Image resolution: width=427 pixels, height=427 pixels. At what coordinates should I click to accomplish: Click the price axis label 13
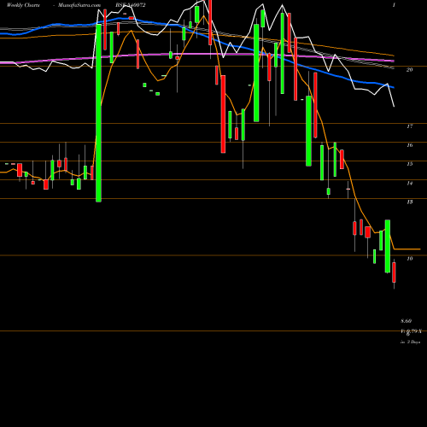pyautogui.click(x=409, y=202)
